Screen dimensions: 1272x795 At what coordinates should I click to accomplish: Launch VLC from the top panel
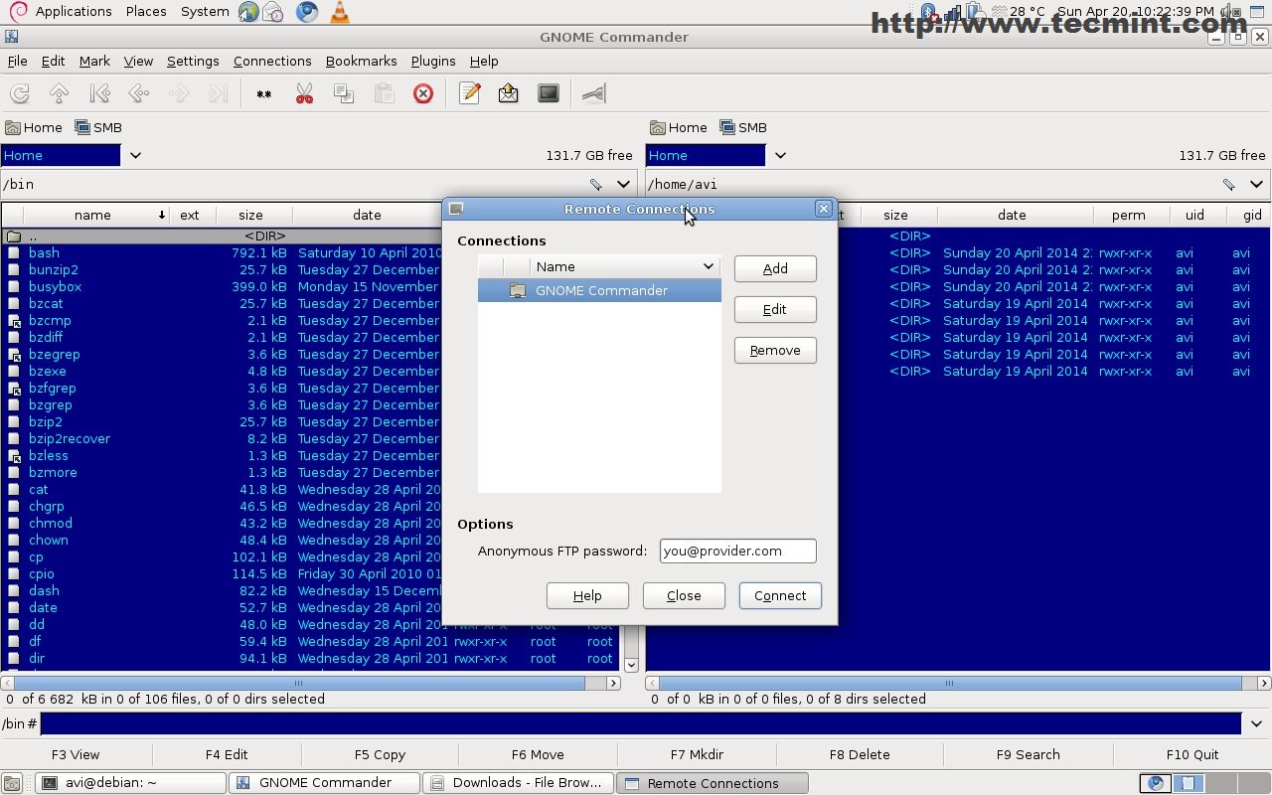[x=339, y=12]
